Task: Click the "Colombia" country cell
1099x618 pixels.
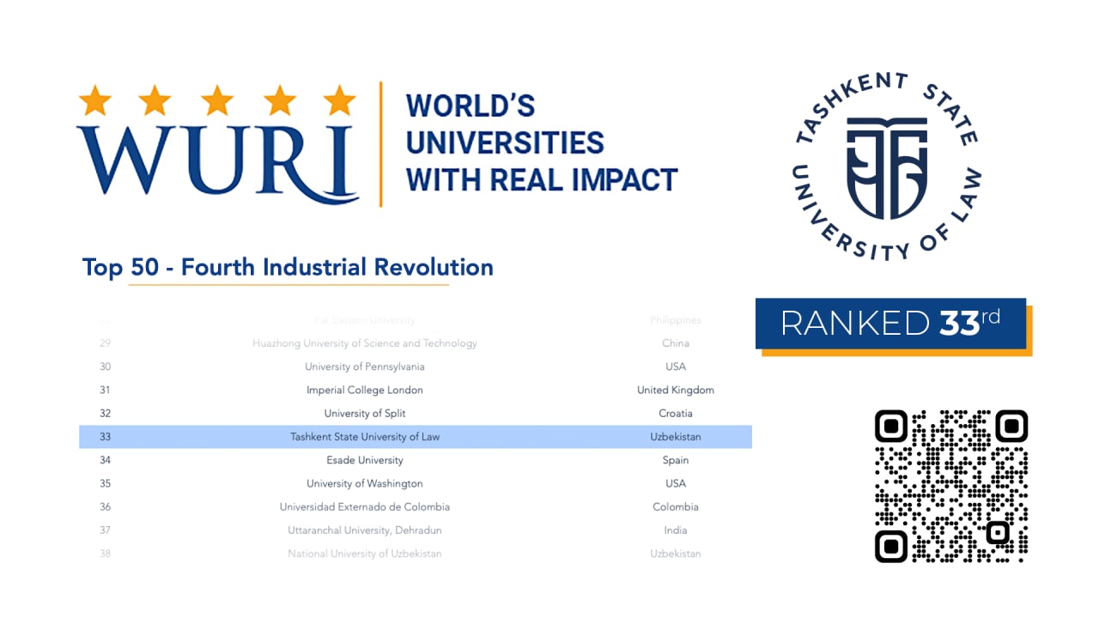Action: click(676, 507)
